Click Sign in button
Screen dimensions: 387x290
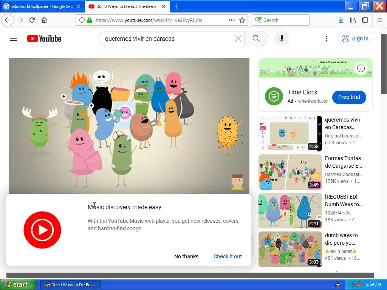(x=356, y=39)
